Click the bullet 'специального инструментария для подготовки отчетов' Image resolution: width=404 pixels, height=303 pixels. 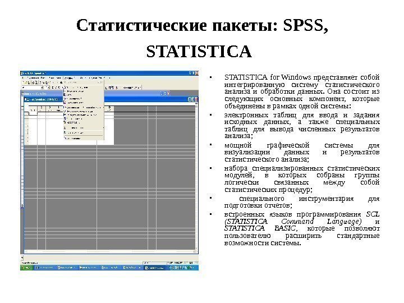[302, 202]
